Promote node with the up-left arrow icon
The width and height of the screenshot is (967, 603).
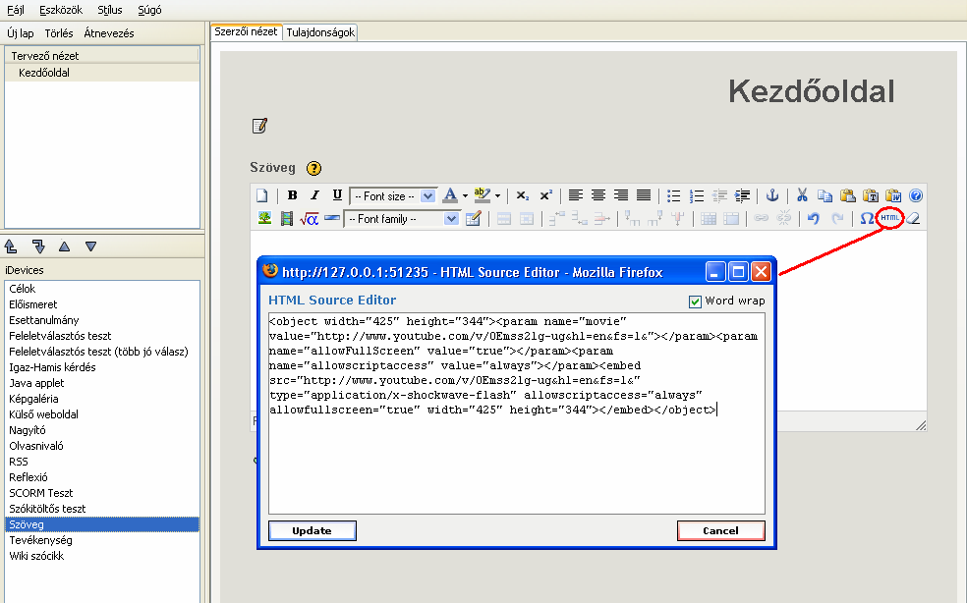(x=11, y=247)
